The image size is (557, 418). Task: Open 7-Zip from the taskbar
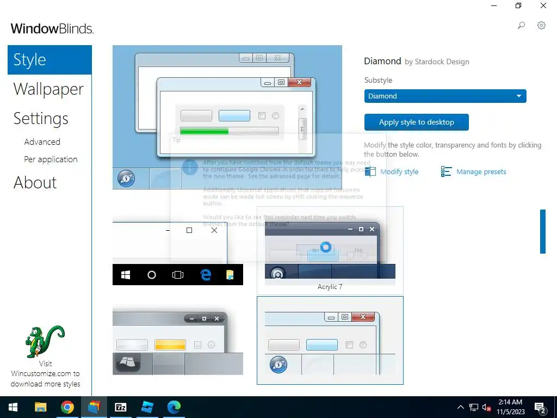click(x=121, y=407)
